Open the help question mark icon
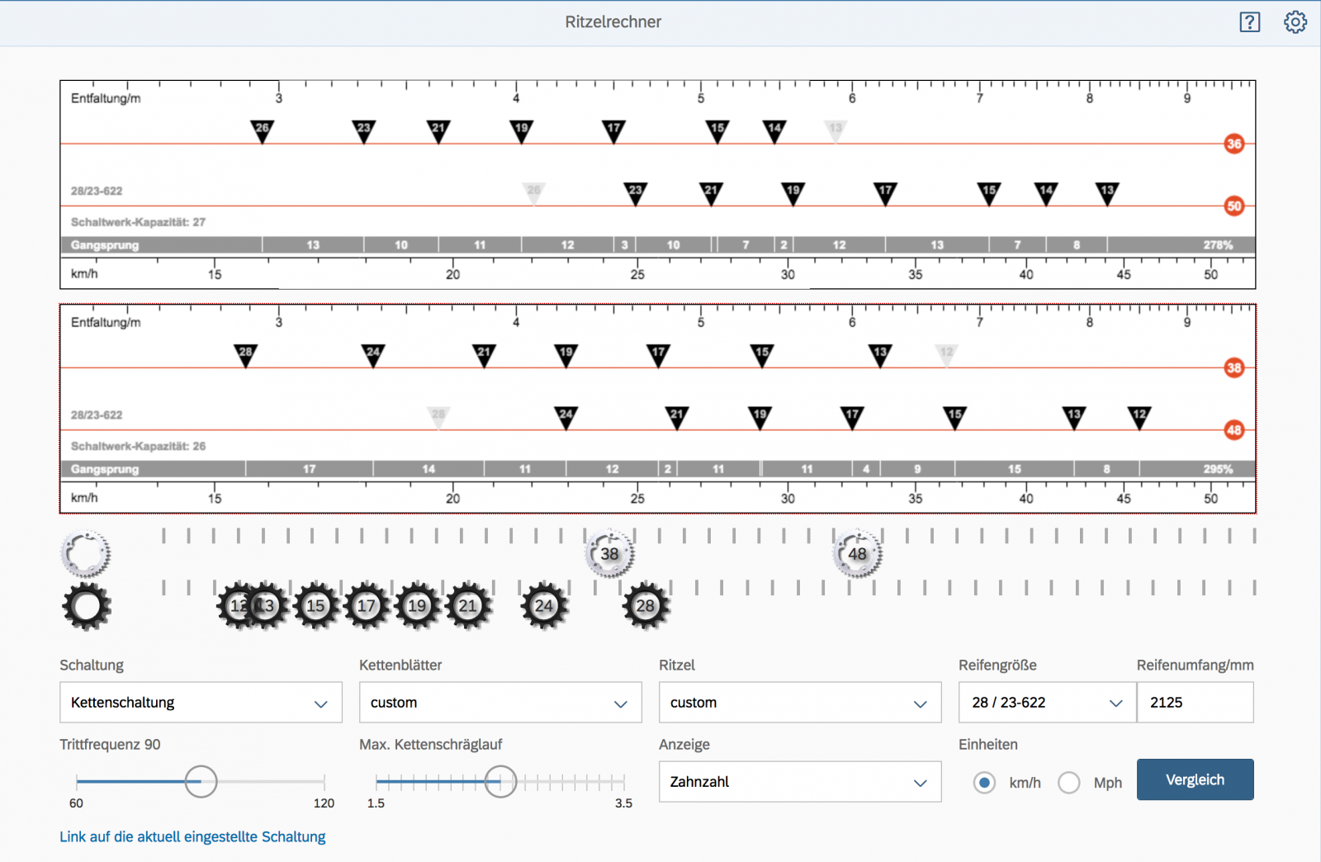1321x862 pixels. (x=1249, y=22)
